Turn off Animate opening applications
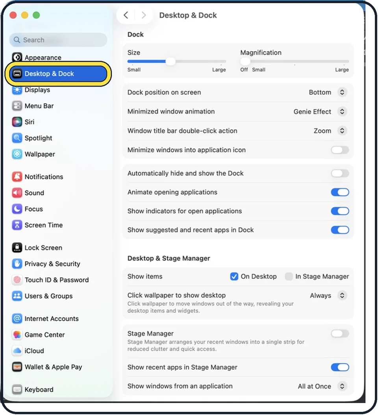The image size is (378, 415). [340, 192]
